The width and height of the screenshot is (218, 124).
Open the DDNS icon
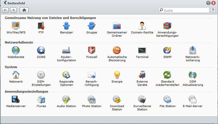point(41,50)
